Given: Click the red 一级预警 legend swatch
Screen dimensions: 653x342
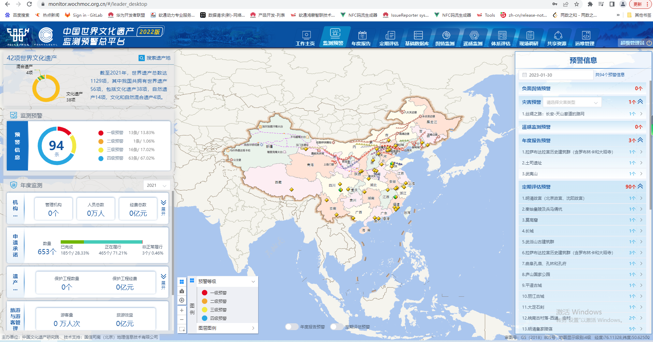Looking at the screenshot, I should [205, 293].
